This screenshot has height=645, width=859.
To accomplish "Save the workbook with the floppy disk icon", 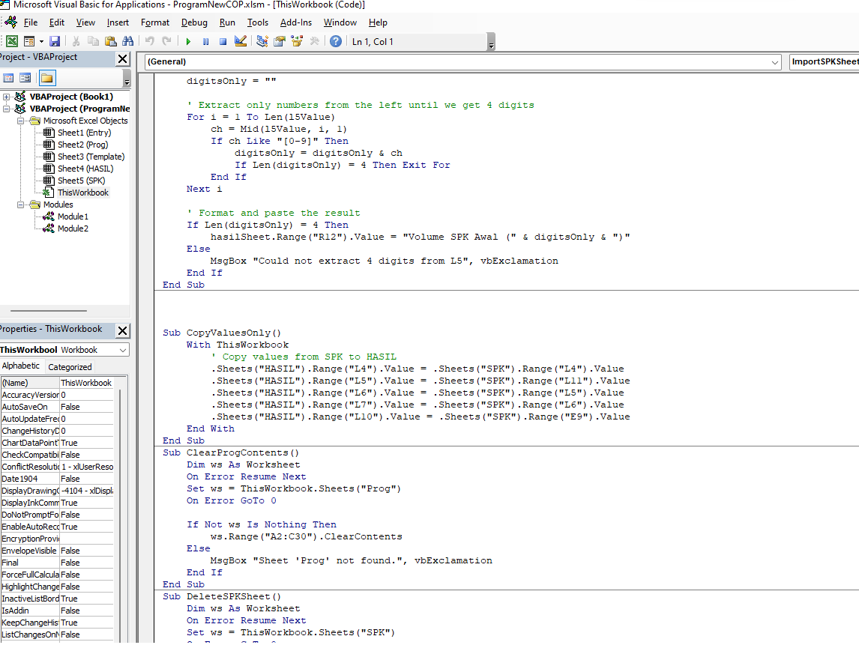I will [55, 42].
